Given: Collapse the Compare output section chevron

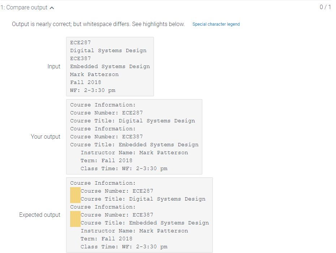Looking at the screenshot, I should pyautogui.click(x=52, y=7).
